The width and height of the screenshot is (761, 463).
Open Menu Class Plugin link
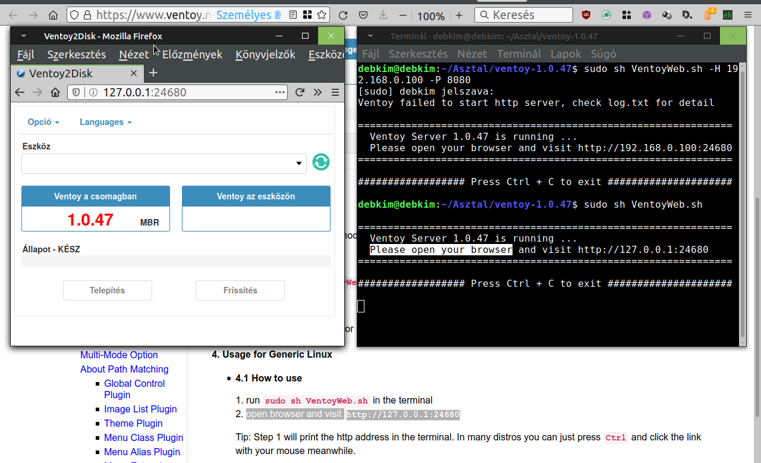click(143, 437)
